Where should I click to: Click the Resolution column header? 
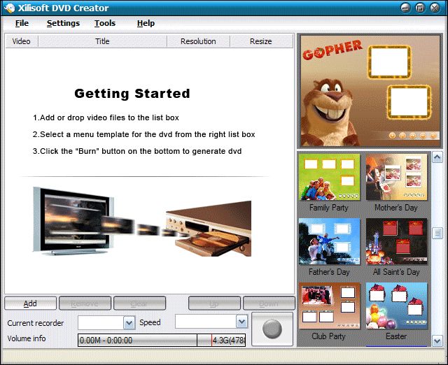(x=198, y=41)
